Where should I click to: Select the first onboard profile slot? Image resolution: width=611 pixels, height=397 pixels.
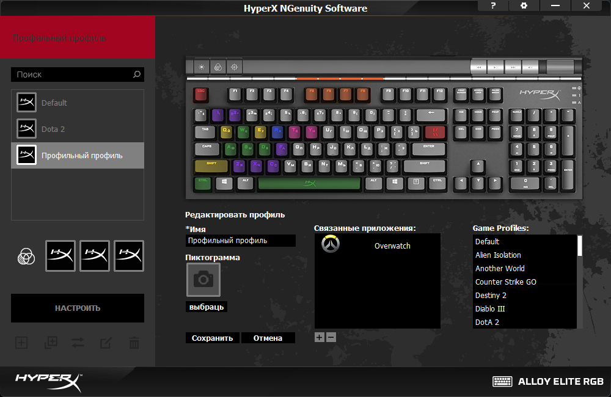pyautogui.click(x=60, y=255)
